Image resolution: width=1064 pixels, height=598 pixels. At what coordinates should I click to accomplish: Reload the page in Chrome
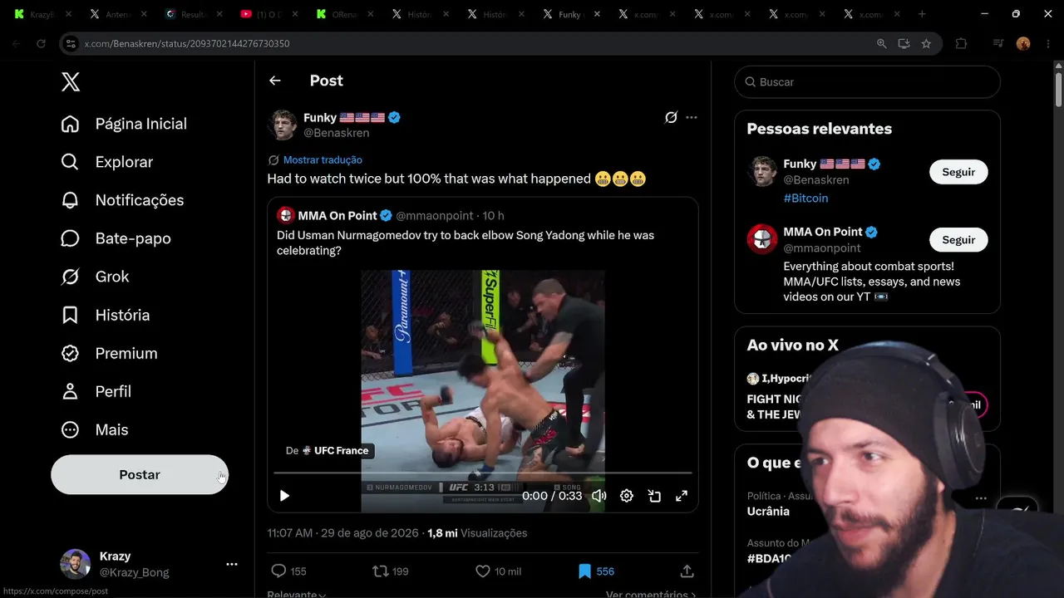pos(41,43)
